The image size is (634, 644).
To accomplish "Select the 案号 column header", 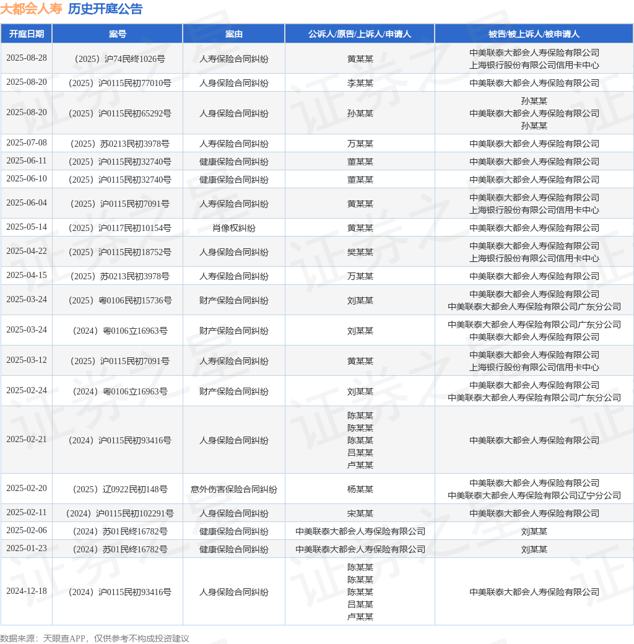I will 118,33.
